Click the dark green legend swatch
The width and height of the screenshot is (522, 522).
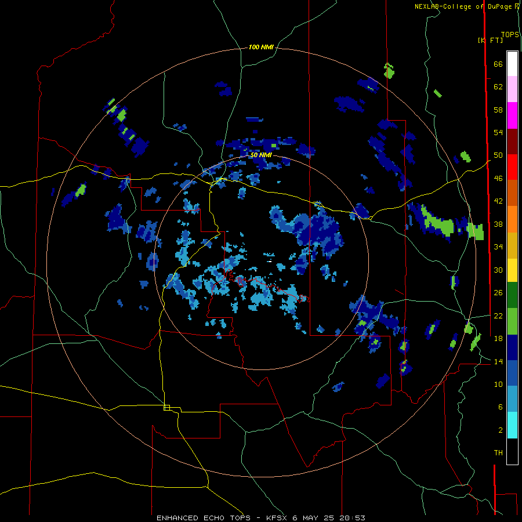(512, 295)
